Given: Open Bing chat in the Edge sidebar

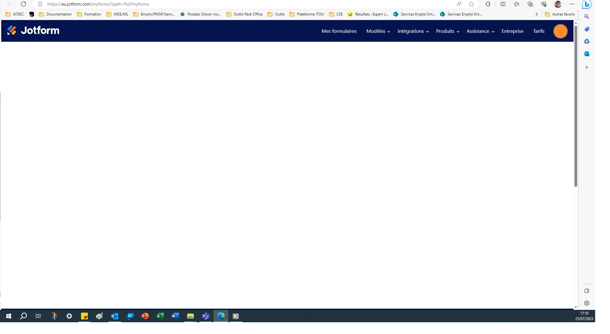Looking at the screenshot, I should click(586, 4).
